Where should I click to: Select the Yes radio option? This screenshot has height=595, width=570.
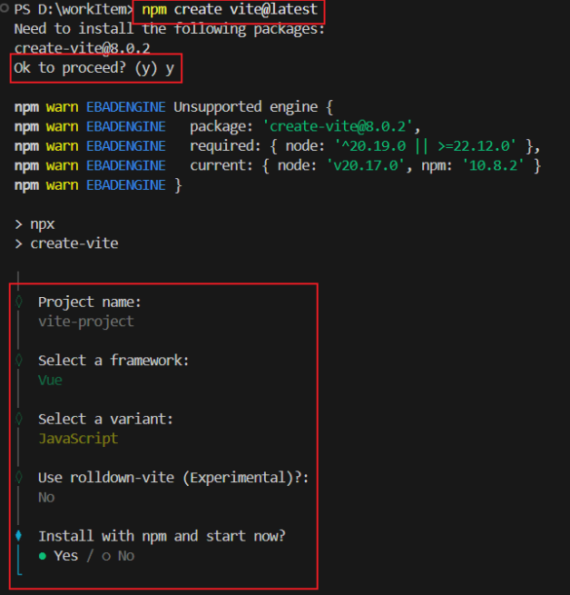(x=58, y=556)
